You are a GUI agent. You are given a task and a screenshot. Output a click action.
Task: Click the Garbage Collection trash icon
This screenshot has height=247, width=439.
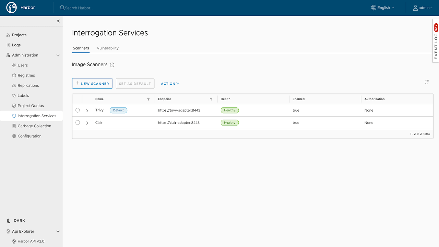(14, 126)
